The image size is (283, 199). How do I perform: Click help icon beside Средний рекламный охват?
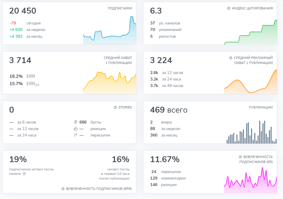pyautogui.click(x=231, y=58)
